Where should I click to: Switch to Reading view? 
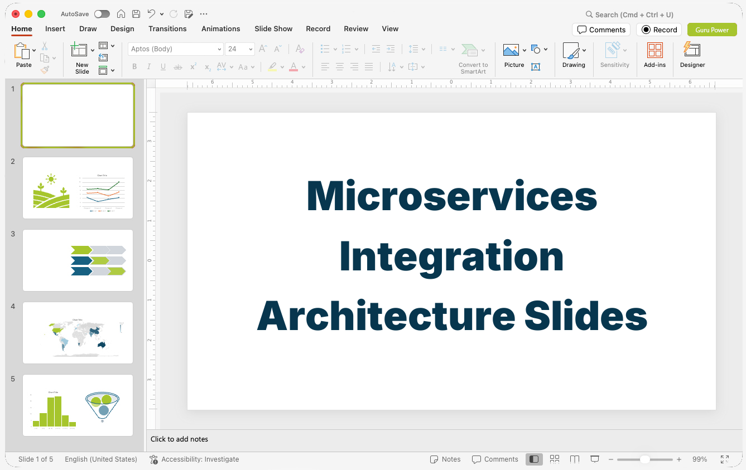575,459
